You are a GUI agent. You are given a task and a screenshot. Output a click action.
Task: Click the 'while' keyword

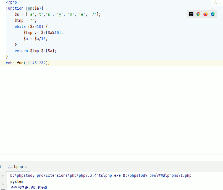coord(20,26)
